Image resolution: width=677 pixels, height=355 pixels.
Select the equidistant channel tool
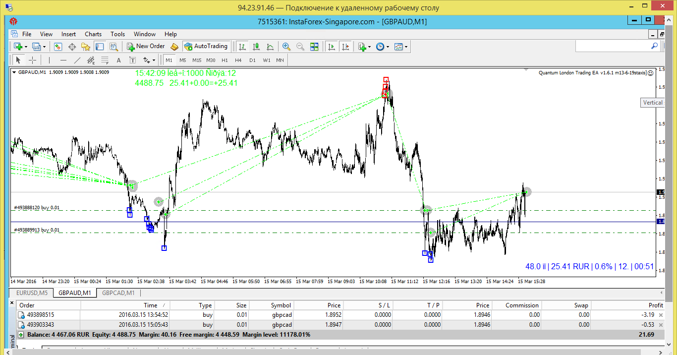91,60
